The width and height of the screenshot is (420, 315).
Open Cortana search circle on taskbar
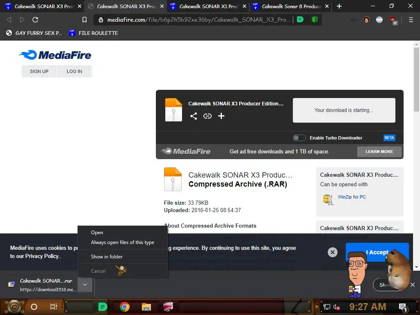34,307
